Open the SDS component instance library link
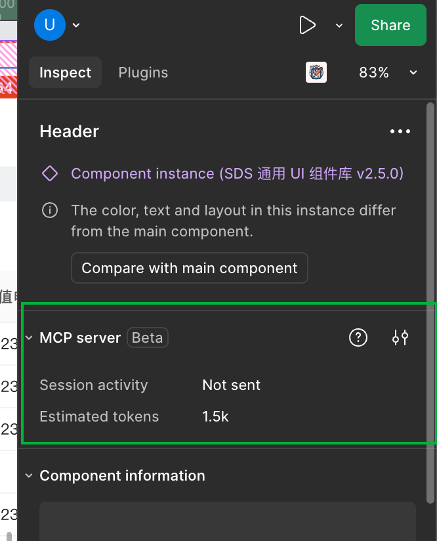This screenshot has width=437, height=541. 237,173
